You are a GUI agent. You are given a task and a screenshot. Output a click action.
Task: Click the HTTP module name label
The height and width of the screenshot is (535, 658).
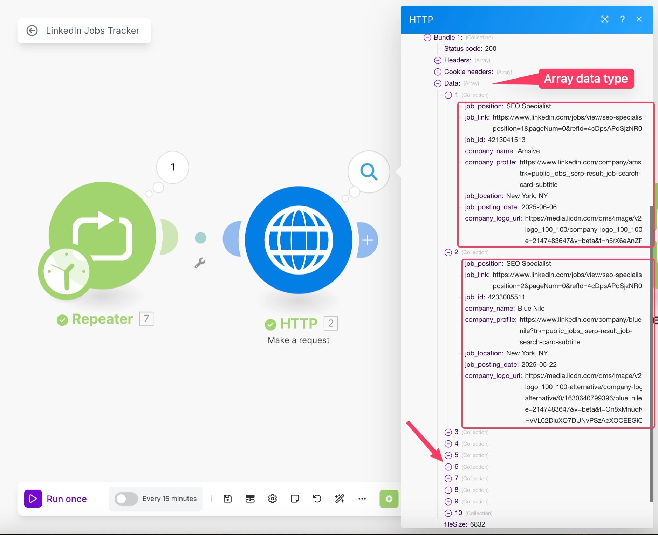(299, 323)
